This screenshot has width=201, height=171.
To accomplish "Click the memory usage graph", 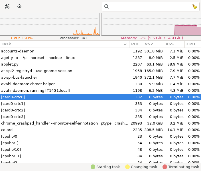I will coord(151,24).
